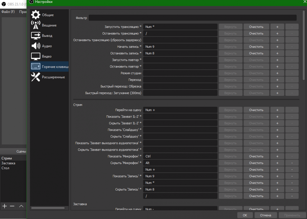
Task: Confirm the settings with OK
Action: tap(245, 215)
